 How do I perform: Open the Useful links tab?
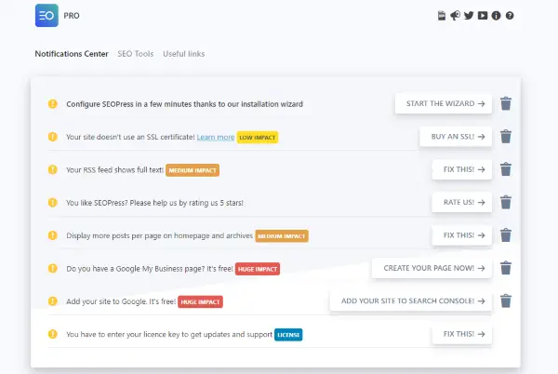coord(183,54)
